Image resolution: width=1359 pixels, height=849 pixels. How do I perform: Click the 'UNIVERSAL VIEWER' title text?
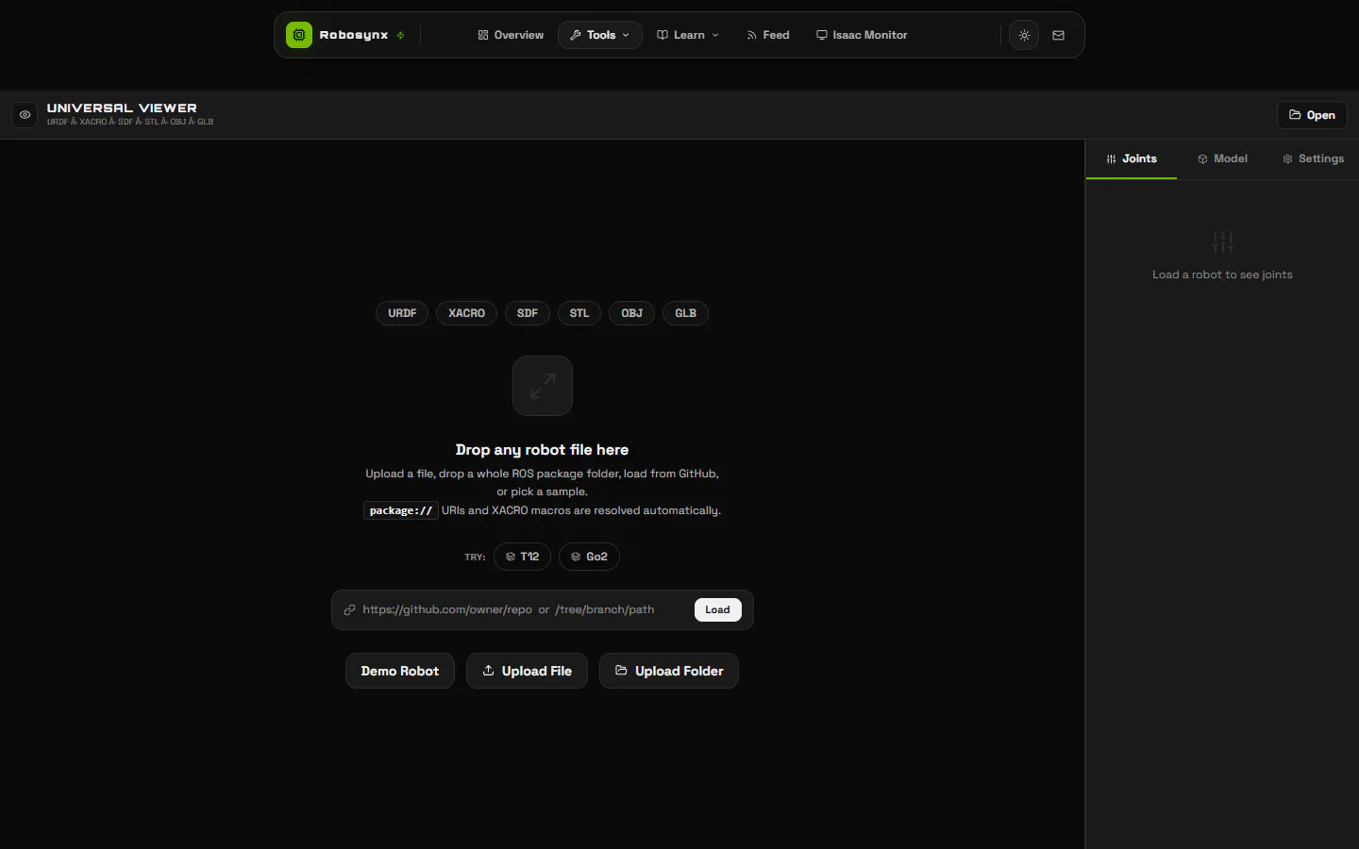coord(122,108)
